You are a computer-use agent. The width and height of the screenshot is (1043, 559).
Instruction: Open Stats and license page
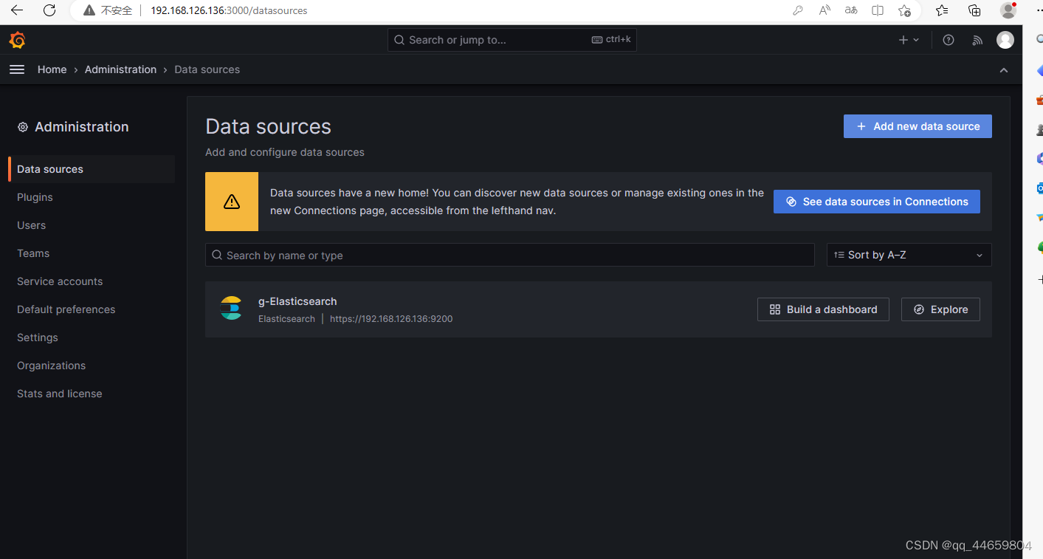(60, 394)
